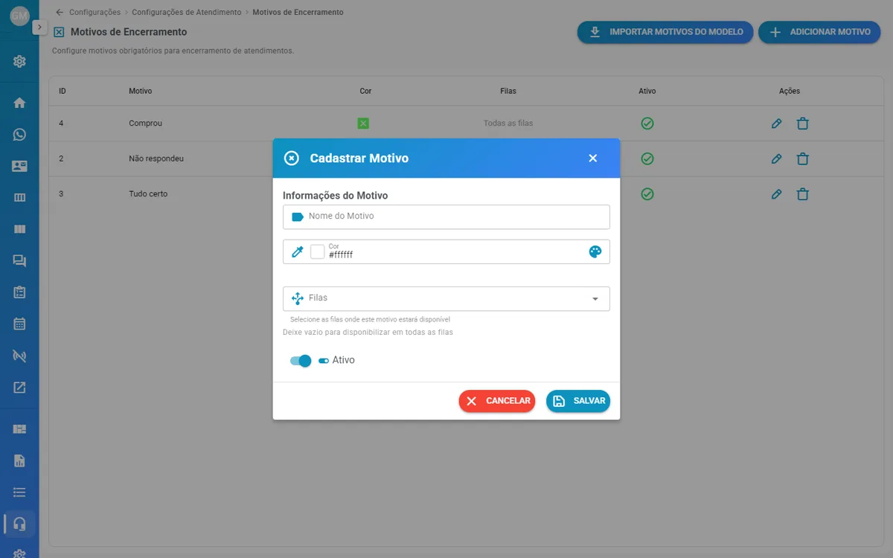
Task: Delete the Tudo certo reason with the trash icon
Action: point(802,194)
